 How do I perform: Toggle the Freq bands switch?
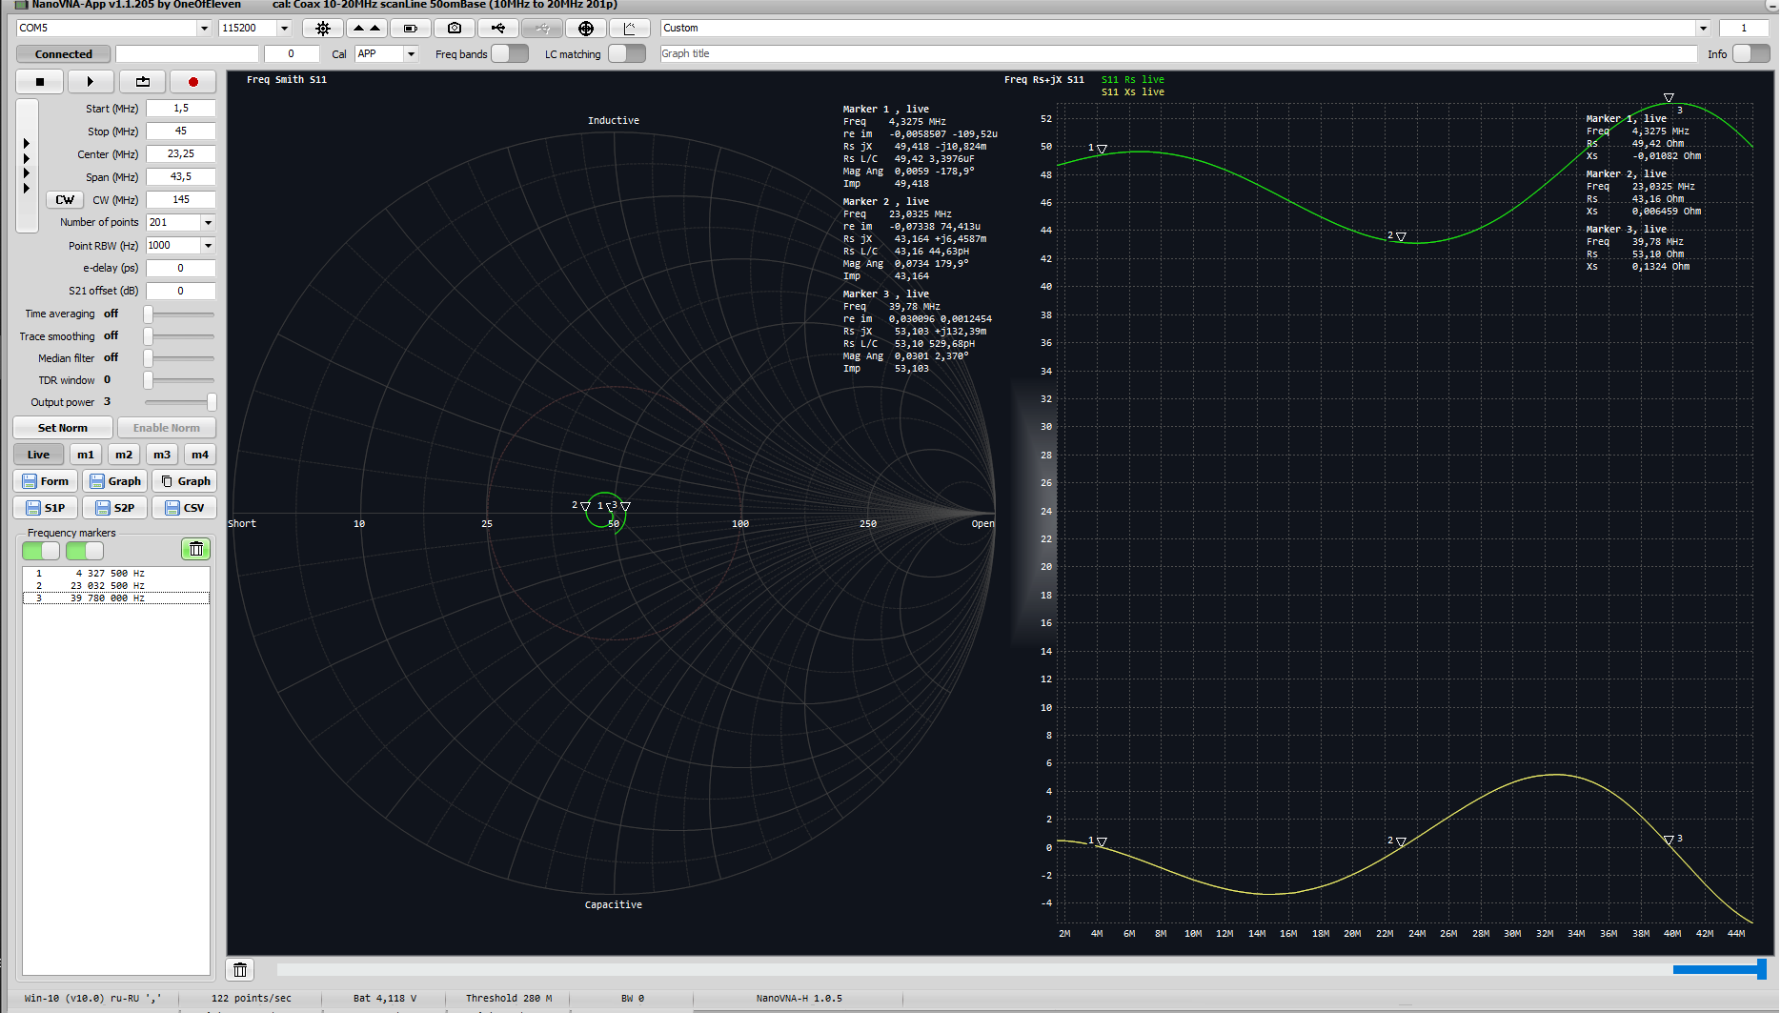coord(510,54)
